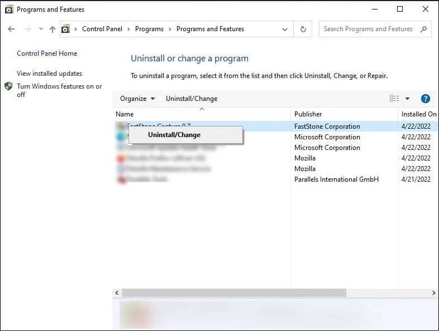Expand the address bar history chevron

click(x=285, y=30)
